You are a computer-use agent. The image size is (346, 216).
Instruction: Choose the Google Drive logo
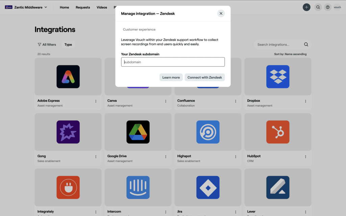coord(138,132)
